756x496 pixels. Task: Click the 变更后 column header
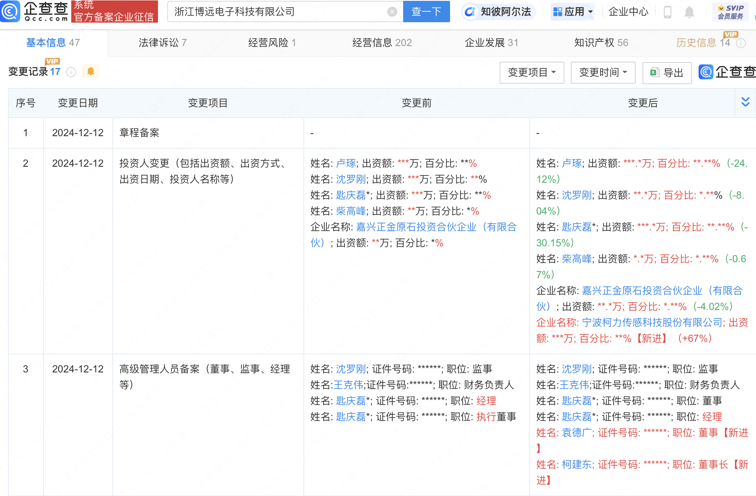643,103
